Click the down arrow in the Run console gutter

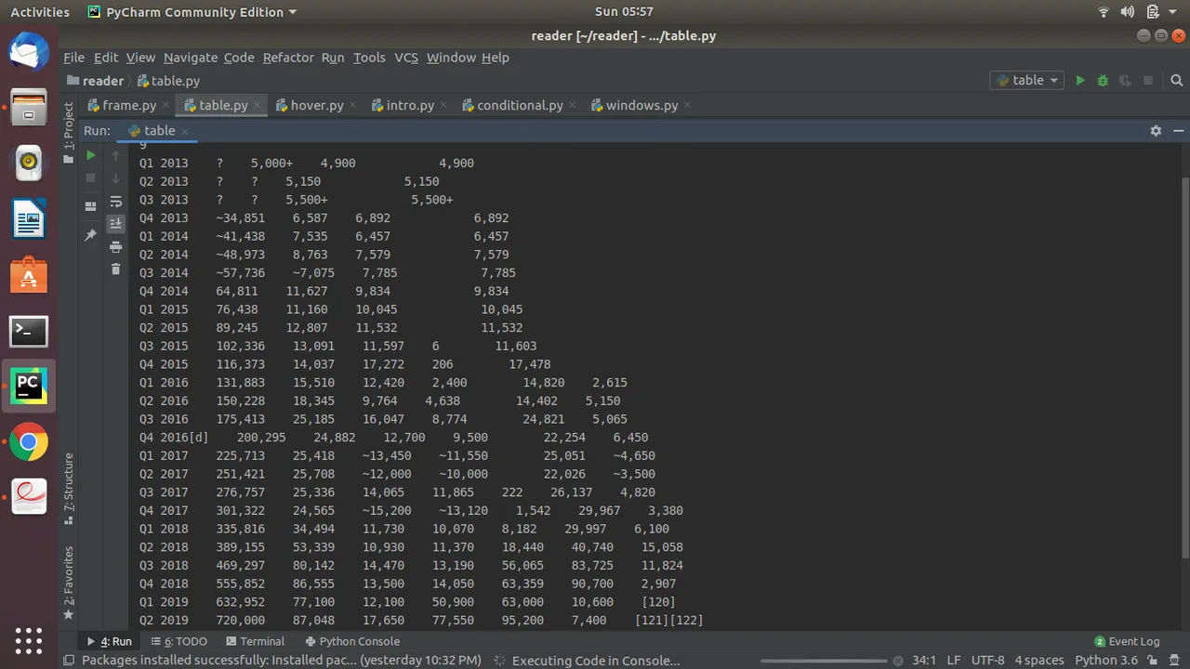(115, 177)
